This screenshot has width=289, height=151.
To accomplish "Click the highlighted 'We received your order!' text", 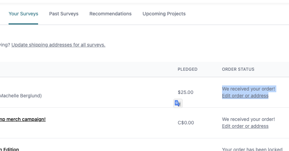I will click(x=248, y=89).
